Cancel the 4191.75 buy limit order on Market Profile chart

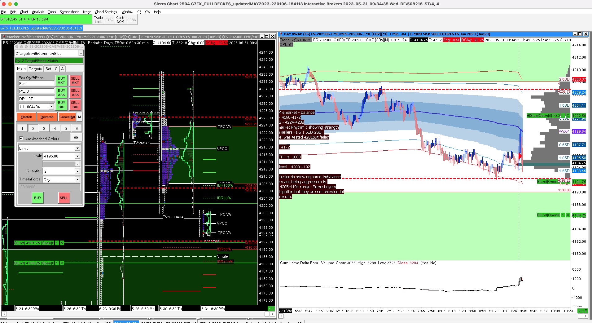tap(62, 243)
